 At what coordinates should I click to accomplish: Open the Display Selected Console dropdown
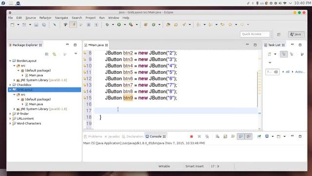(x=273, y=136)
